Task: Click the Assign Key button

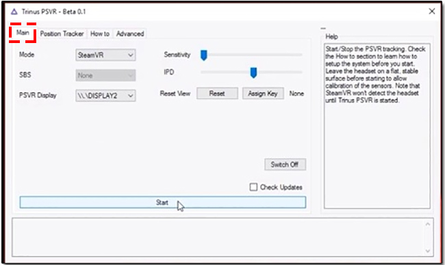Action: [x=263, y=94]
